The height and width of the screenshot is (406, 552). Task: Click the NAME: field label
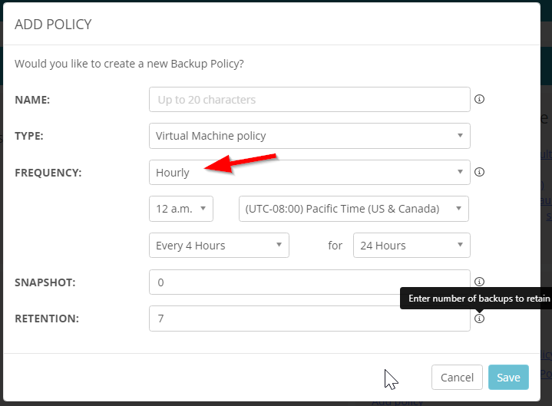[32, 100]
